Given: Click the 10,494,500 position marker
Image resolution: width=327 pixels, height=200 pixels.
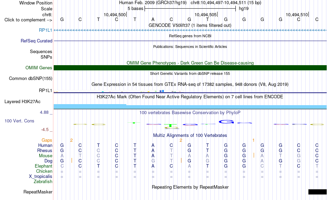Looking at the screenshot, I should tap(115, 14).
